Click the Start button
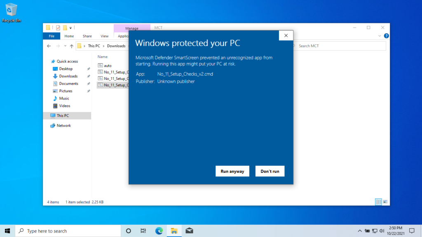 (7, 230)
